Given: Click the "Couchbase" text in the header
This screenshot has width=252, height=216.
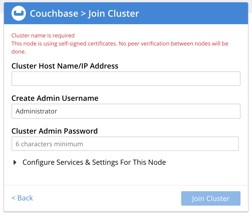Looking at the screenshot, I should point(54,14).
